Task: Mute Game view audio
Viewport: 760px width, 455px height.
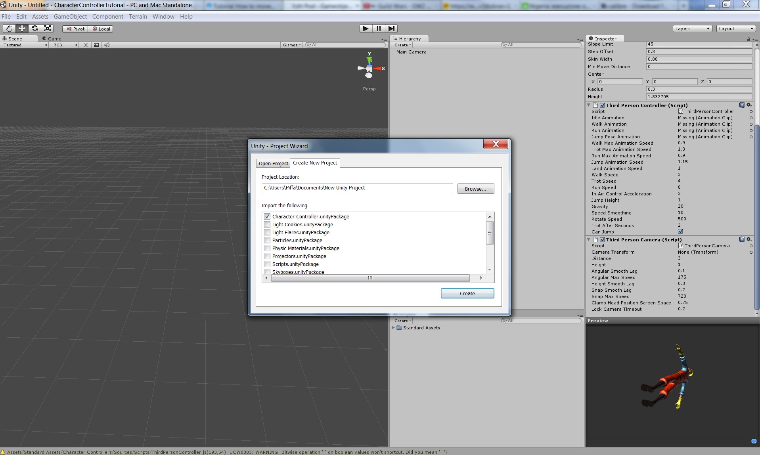Action: (x=106, y=45)
